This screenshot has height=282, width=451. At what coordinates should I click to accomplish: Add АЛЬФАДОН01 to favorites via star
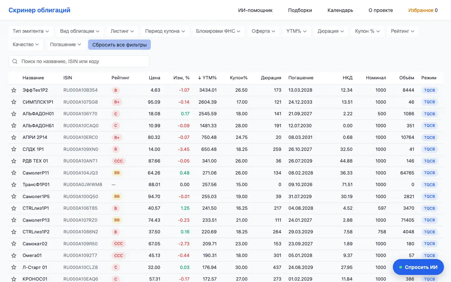[14, 114]
